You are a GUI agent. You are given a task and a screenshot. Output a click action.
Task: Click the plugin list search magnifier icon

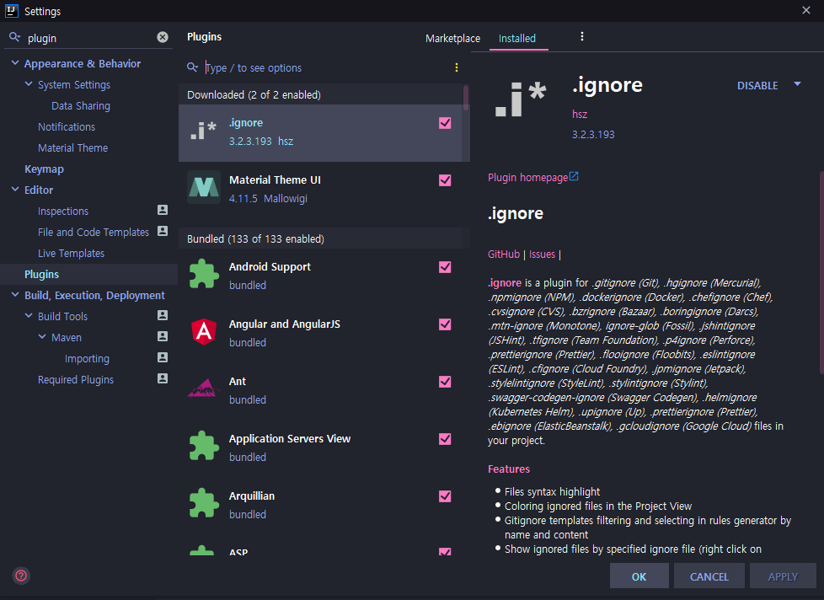192,67
